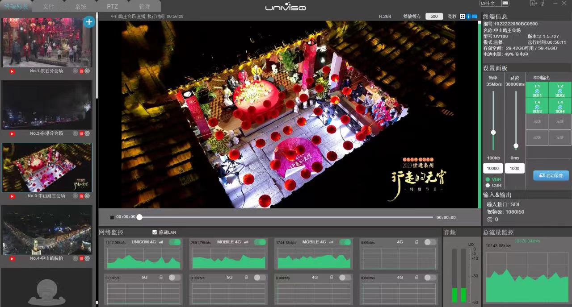Open gear settings for No.2-泉港分会场
572x307 pixels.
[87, 133]
